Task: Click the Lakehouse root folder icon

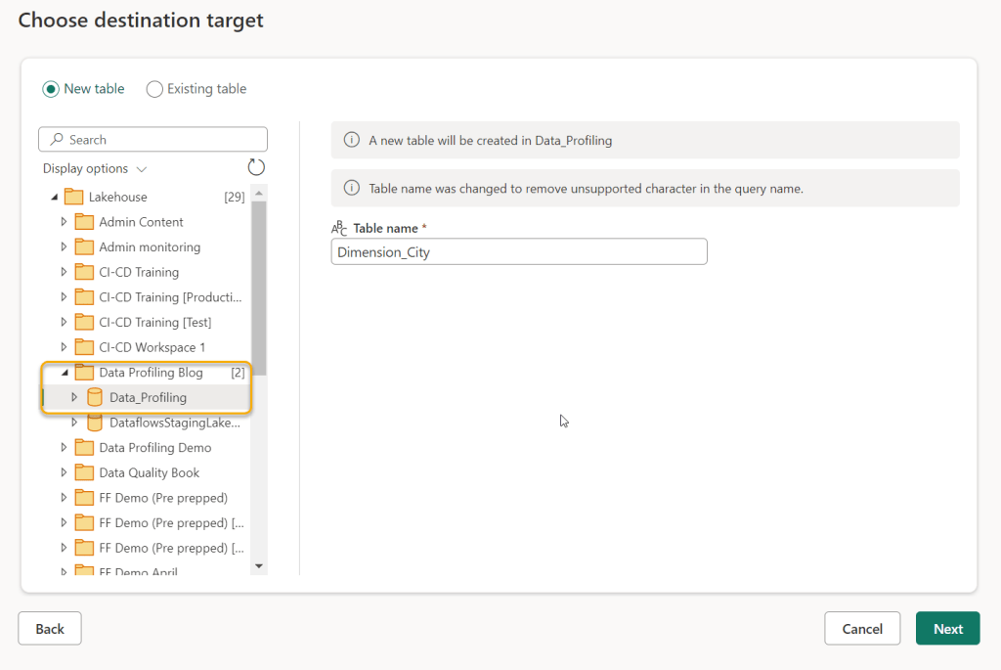Action: [73, 197]
